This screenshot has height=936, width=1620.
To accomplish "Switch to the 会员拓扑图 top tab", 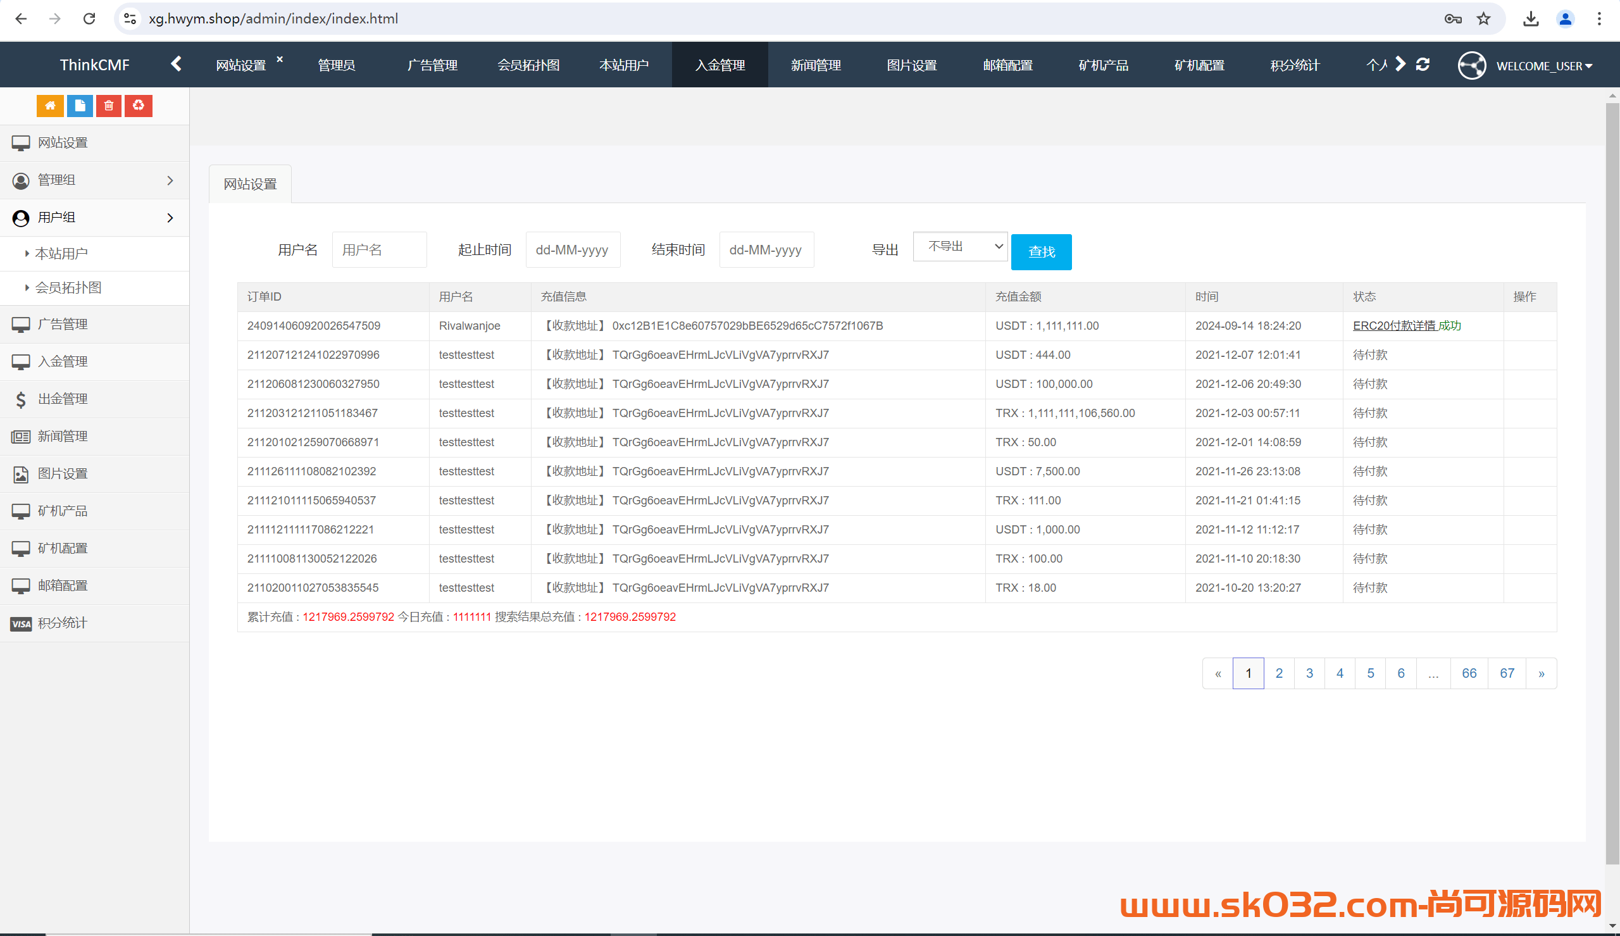I will pos(528,65).
